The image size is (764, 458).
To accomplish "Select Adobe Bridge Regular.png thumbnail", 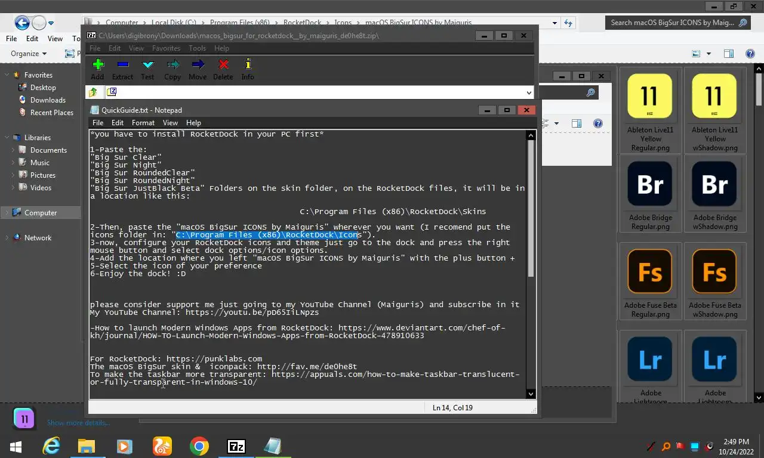I will (x=651, y=194).
